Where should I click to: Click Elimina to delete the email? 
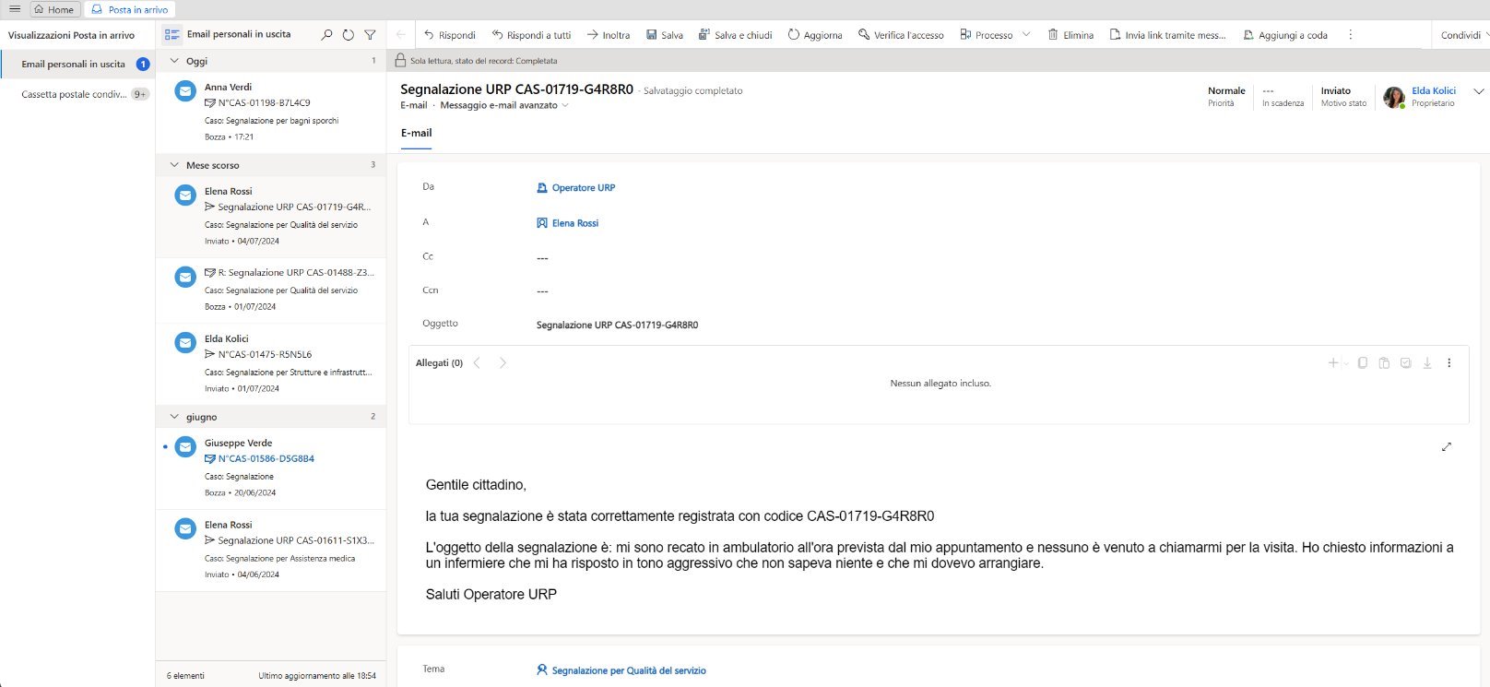point(1070,35)
